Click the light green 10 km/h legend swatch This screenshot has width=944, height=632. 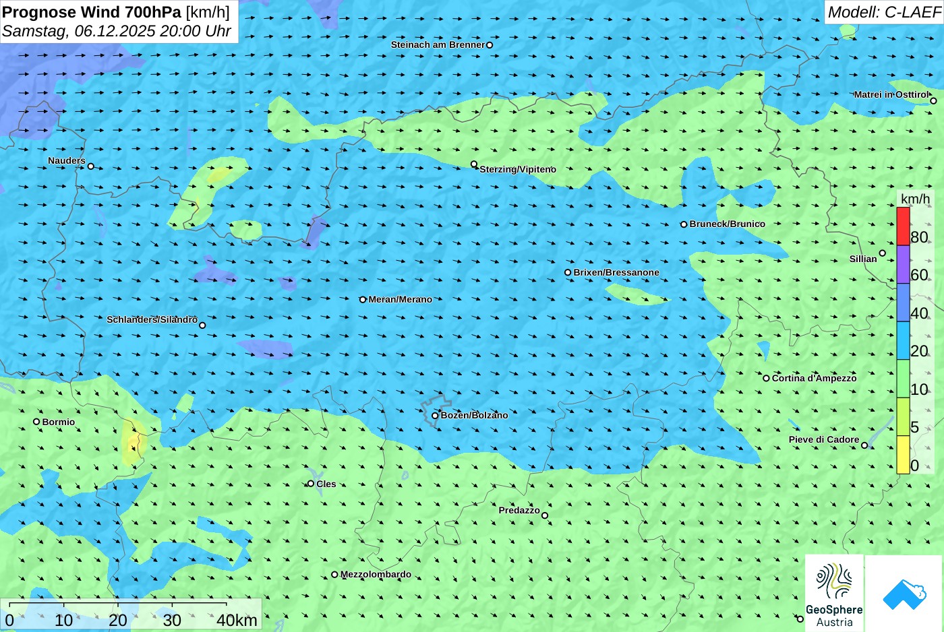coord(903,379)
